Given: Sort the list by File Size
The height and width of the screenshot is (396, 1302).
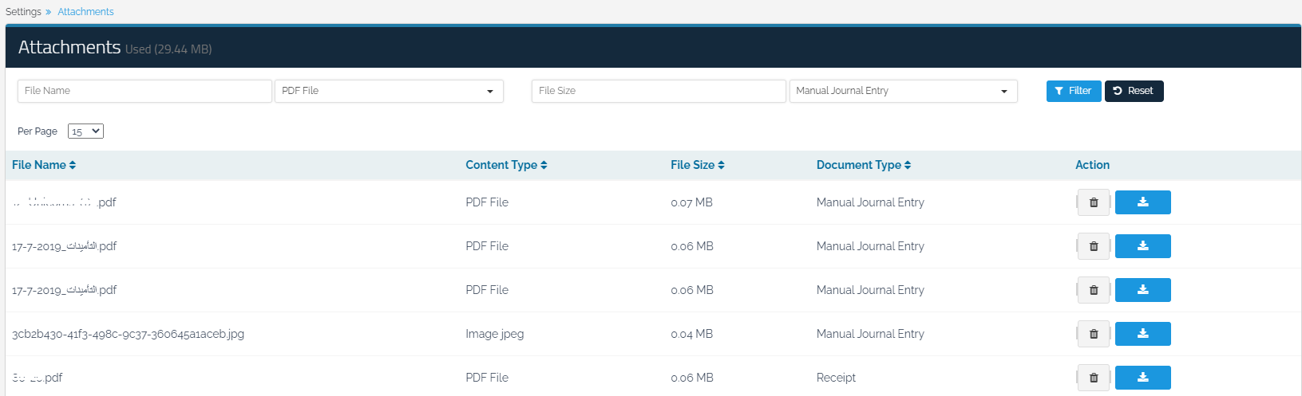Looking at the screenshot, I should click(x=697, y=165).
